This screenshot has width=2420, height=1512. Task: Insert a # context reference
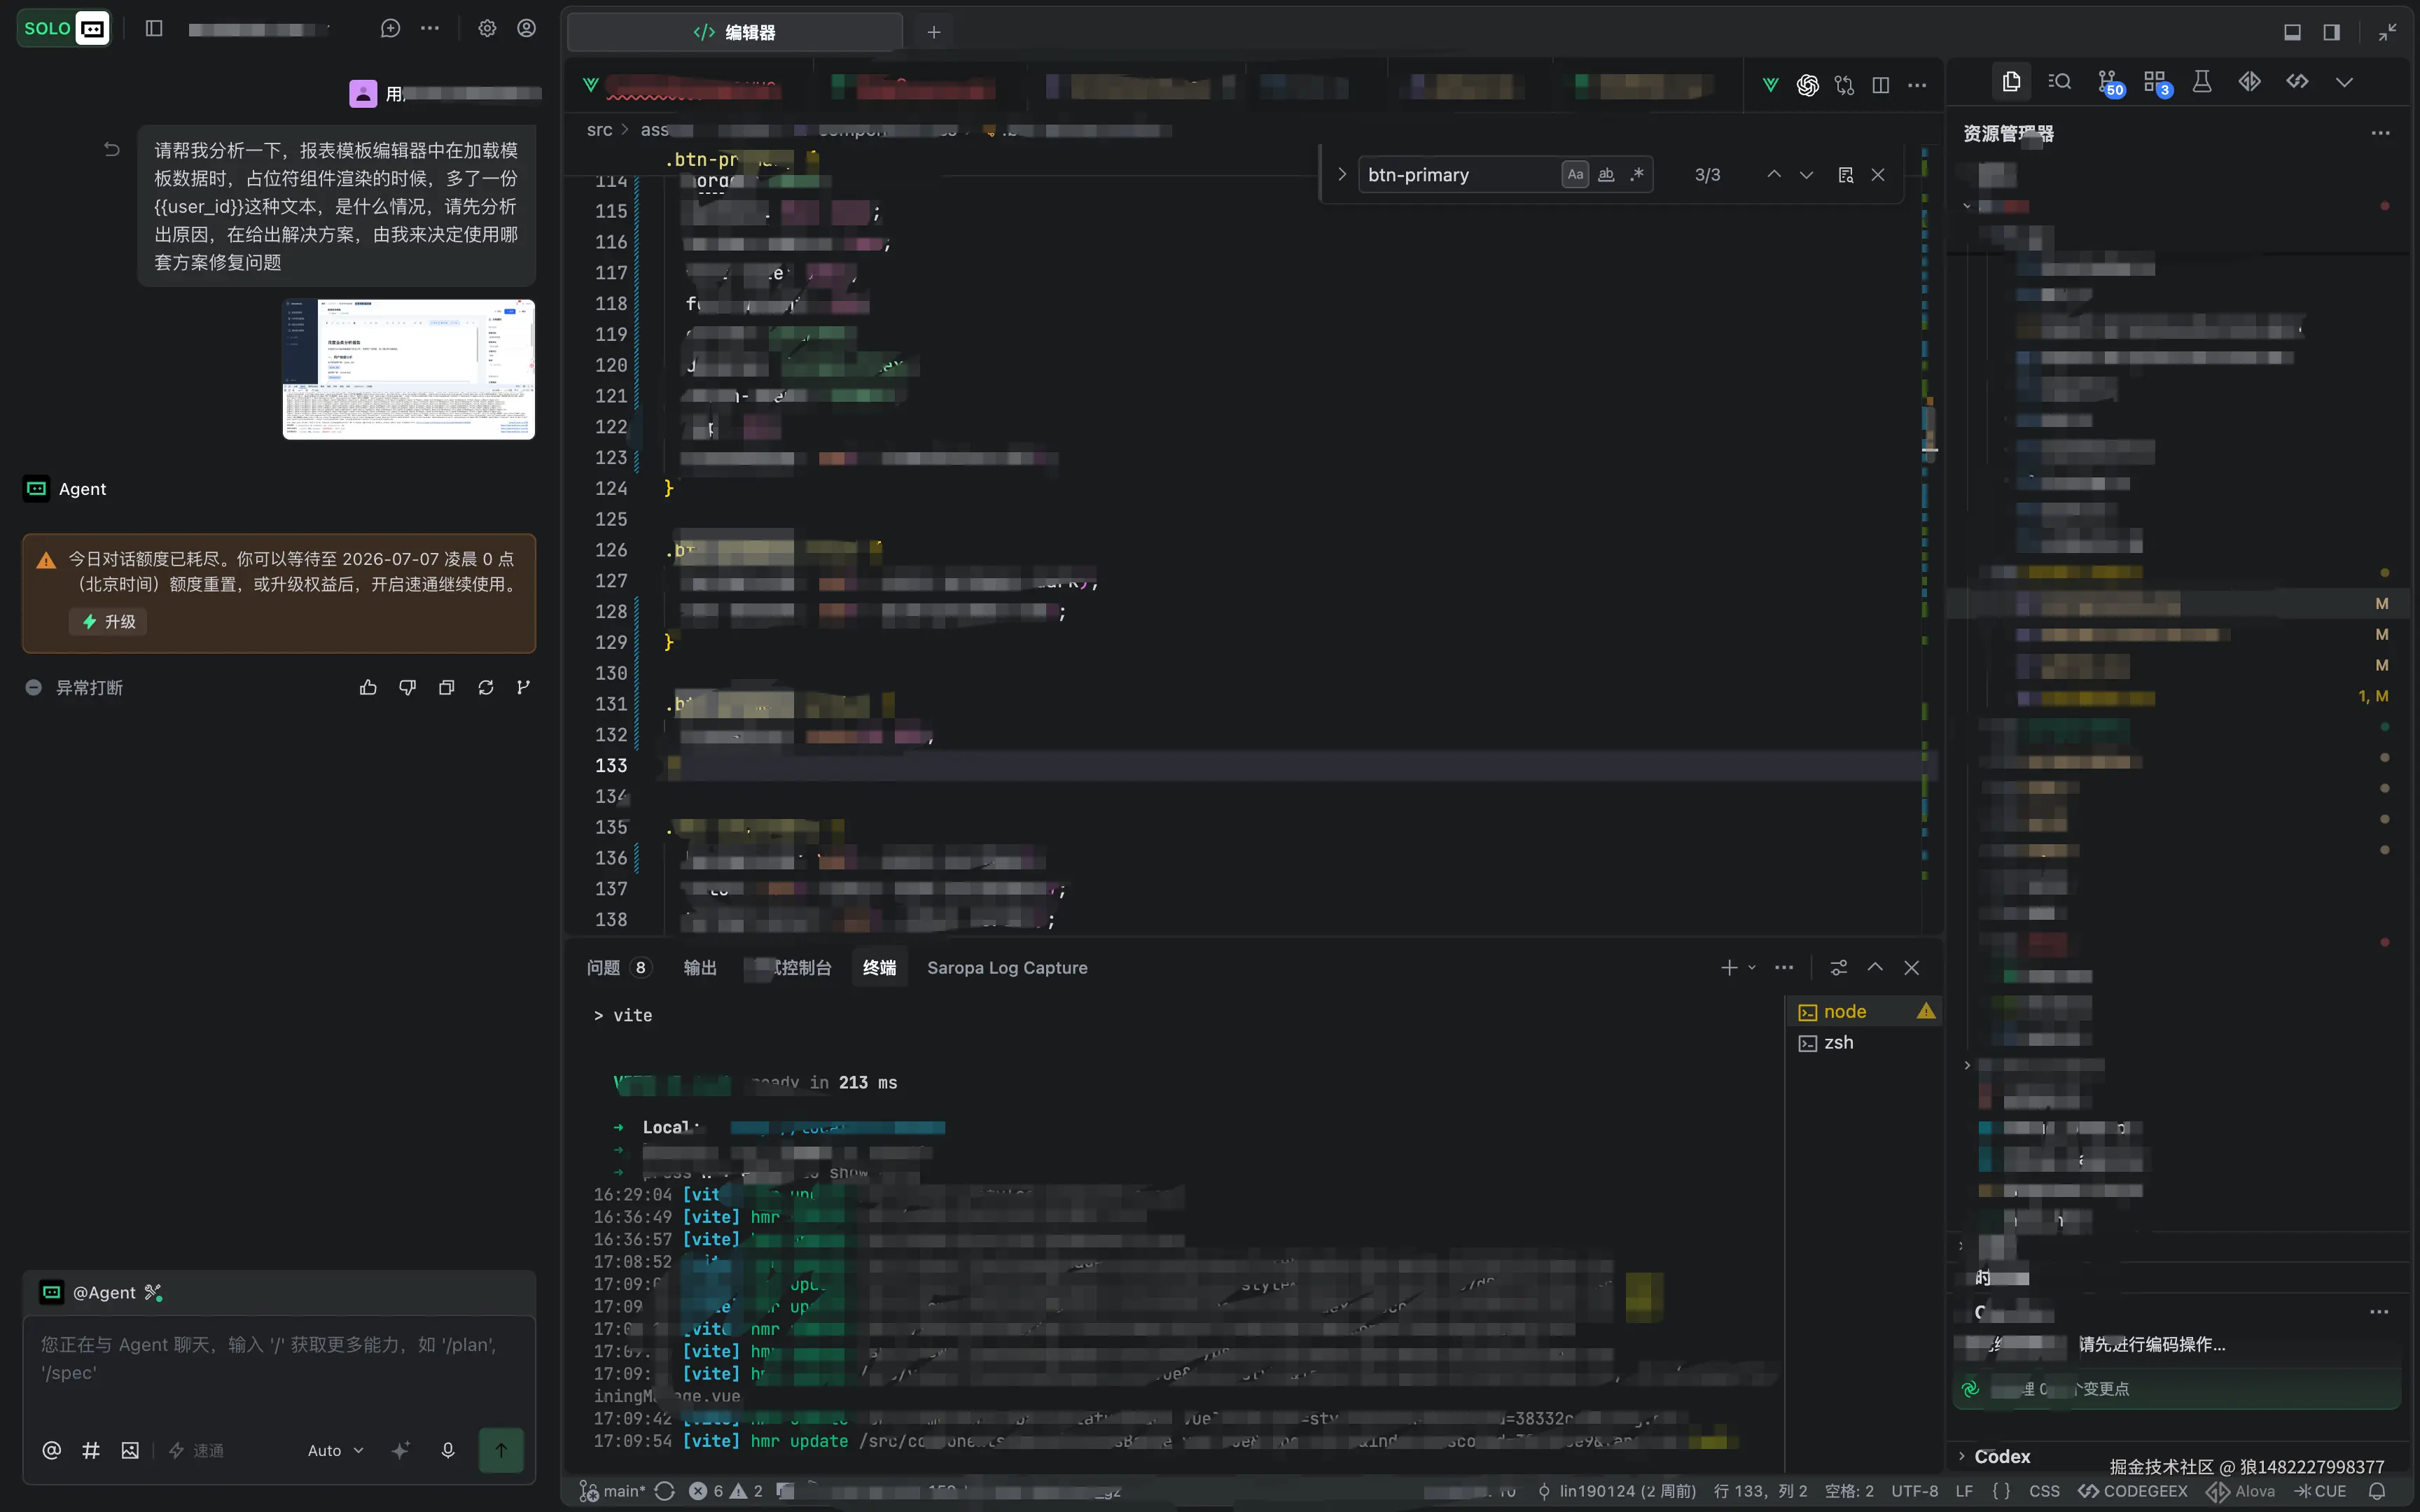pyautogui.click(x=91, y=1450)
